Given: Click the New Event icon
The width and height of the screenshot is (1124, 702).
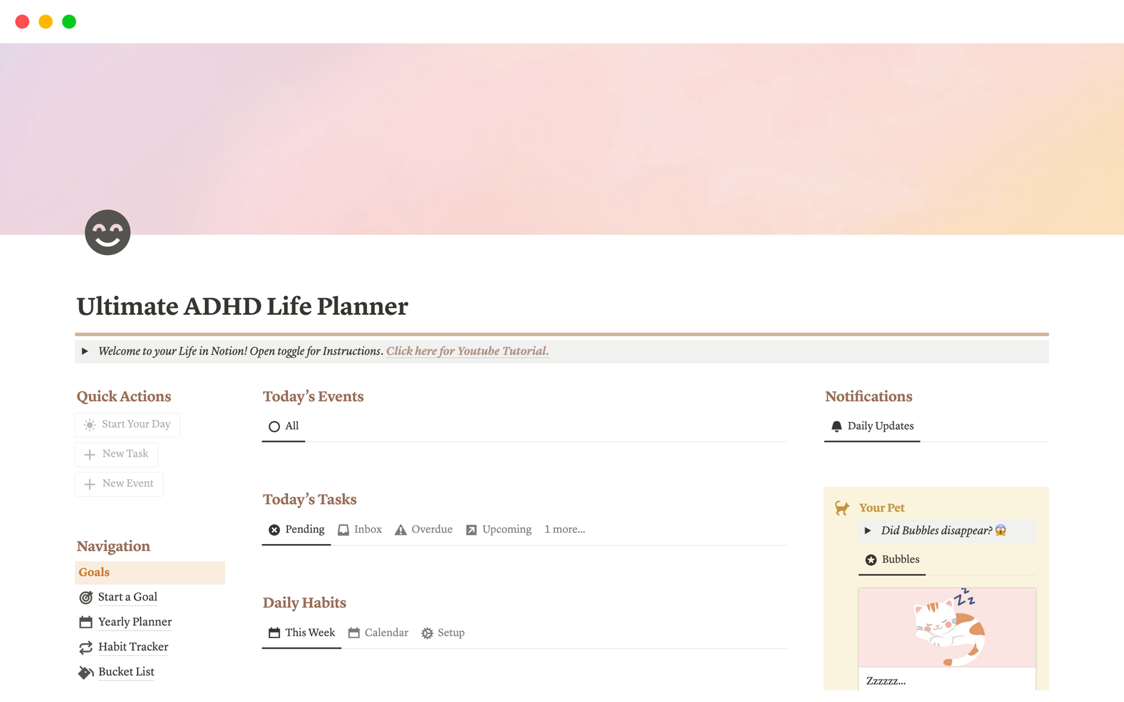Looking at the screenshot, I should tap(89, 483).
